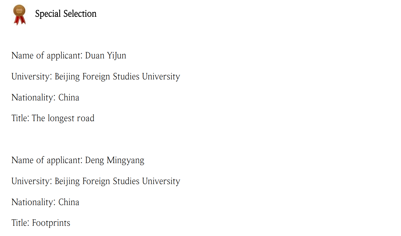Click the word Mingyang in applicant name
This screenshot has height=236, width=401.
pos(126,161)
